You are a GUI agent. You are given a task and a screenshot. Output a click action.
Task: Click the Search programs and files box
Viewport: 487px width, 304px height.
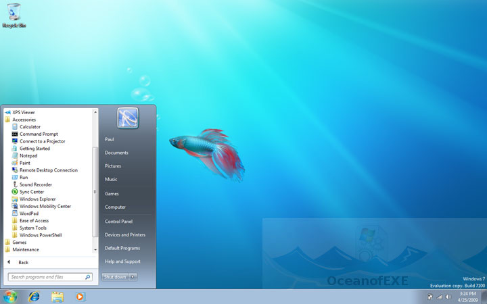(50, 277)
